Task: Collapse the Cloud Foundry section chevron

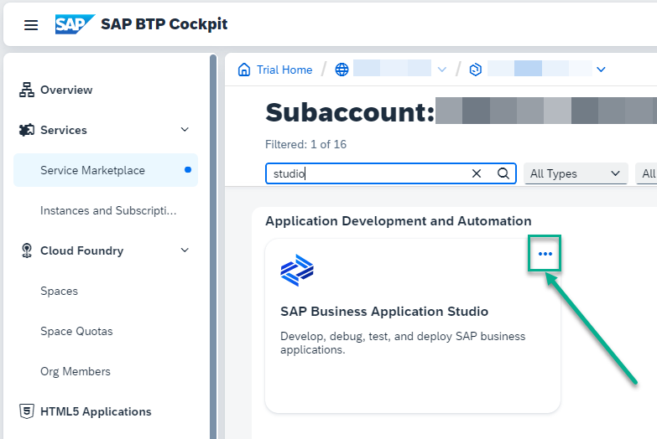Action: click(185, 250)
